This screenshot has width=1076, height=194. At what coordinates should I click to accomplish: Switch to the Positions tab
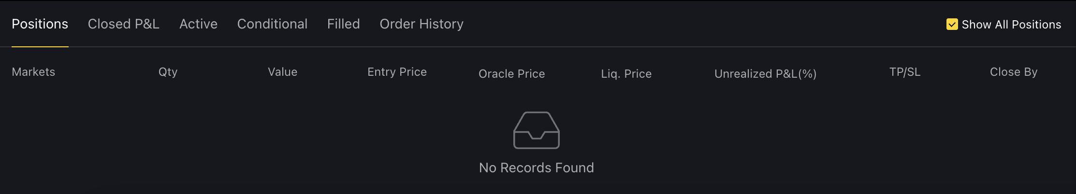(40, 24)
